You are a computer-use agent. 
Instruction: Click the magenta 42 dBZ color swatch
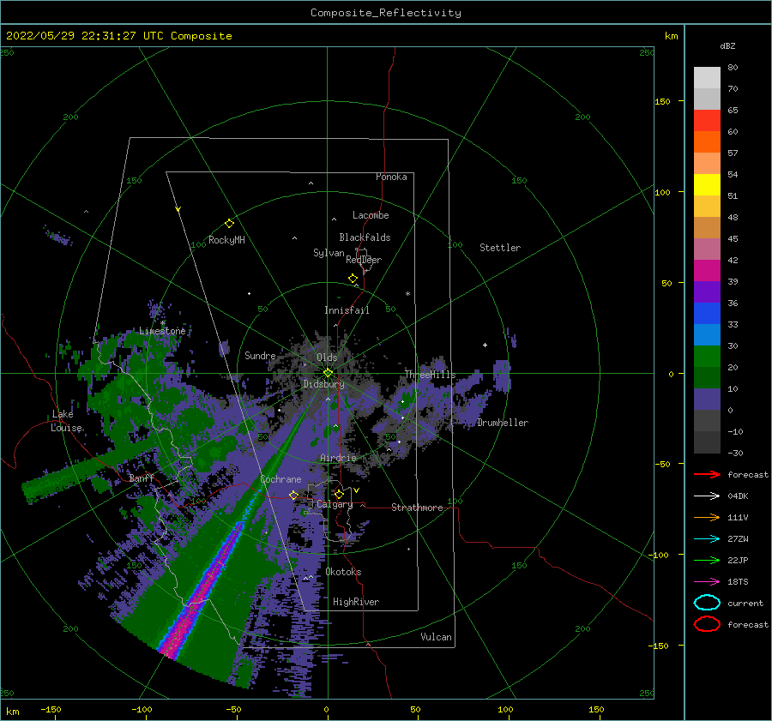tap(707, 270)
